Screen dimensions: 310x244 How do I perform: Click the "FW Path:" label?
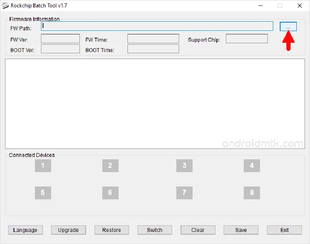21,28
